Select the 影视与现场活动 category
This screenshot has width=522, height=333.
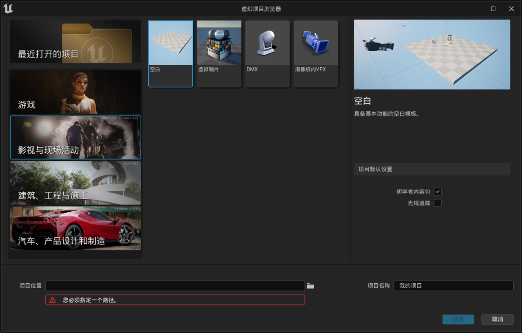tap(75, 138)
